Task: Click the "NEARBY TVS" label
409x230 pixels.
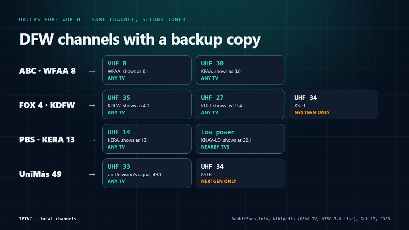Action: (x=215, y=147)
